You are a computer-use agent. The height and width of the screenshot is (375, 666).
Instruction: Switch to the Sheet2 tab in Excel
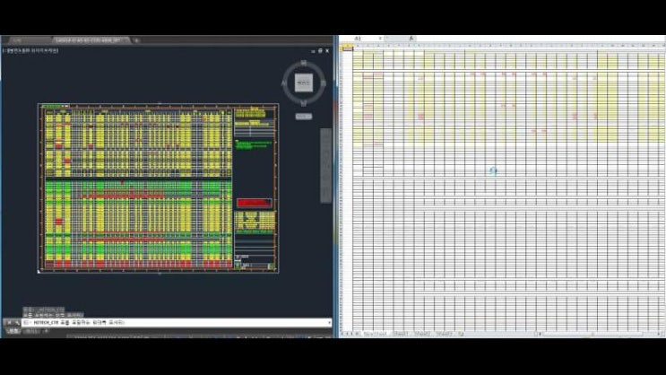[422, 335]
